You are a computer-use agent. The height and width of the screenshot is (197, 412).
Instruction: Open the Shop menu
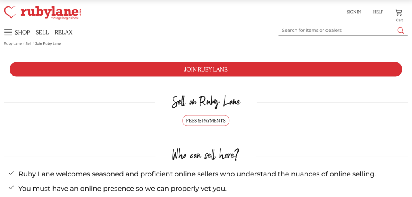(x=23, y=32)
